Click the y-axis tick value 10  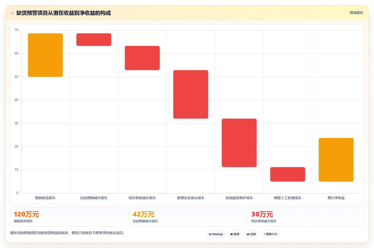coord(16,170)
